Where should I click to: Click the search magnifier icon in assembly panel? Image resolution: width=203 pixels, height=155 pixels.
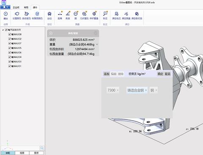point(42,148)
